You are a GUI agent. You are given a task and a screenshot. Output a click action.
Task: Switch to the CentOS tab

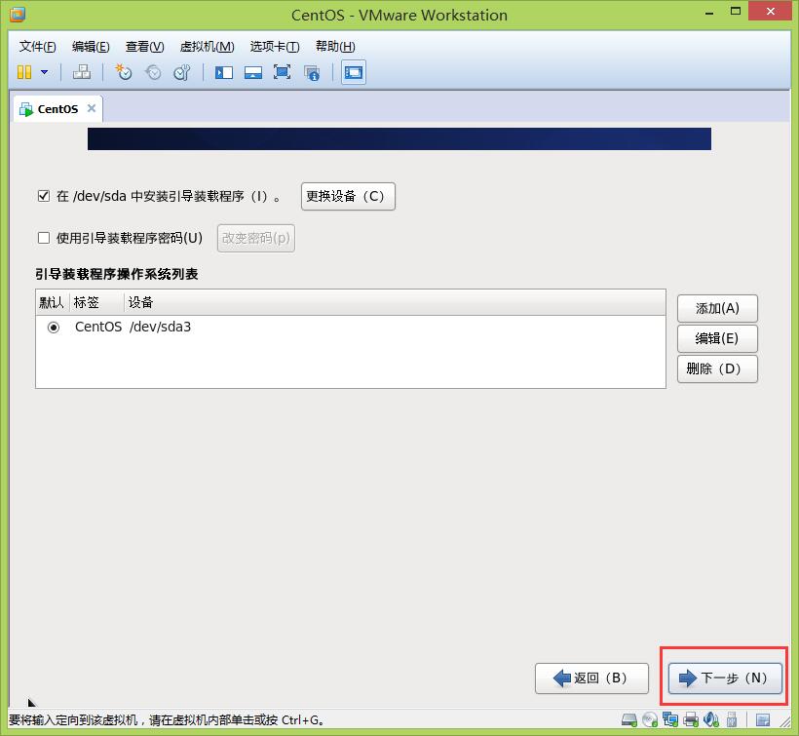coord(57,109)
